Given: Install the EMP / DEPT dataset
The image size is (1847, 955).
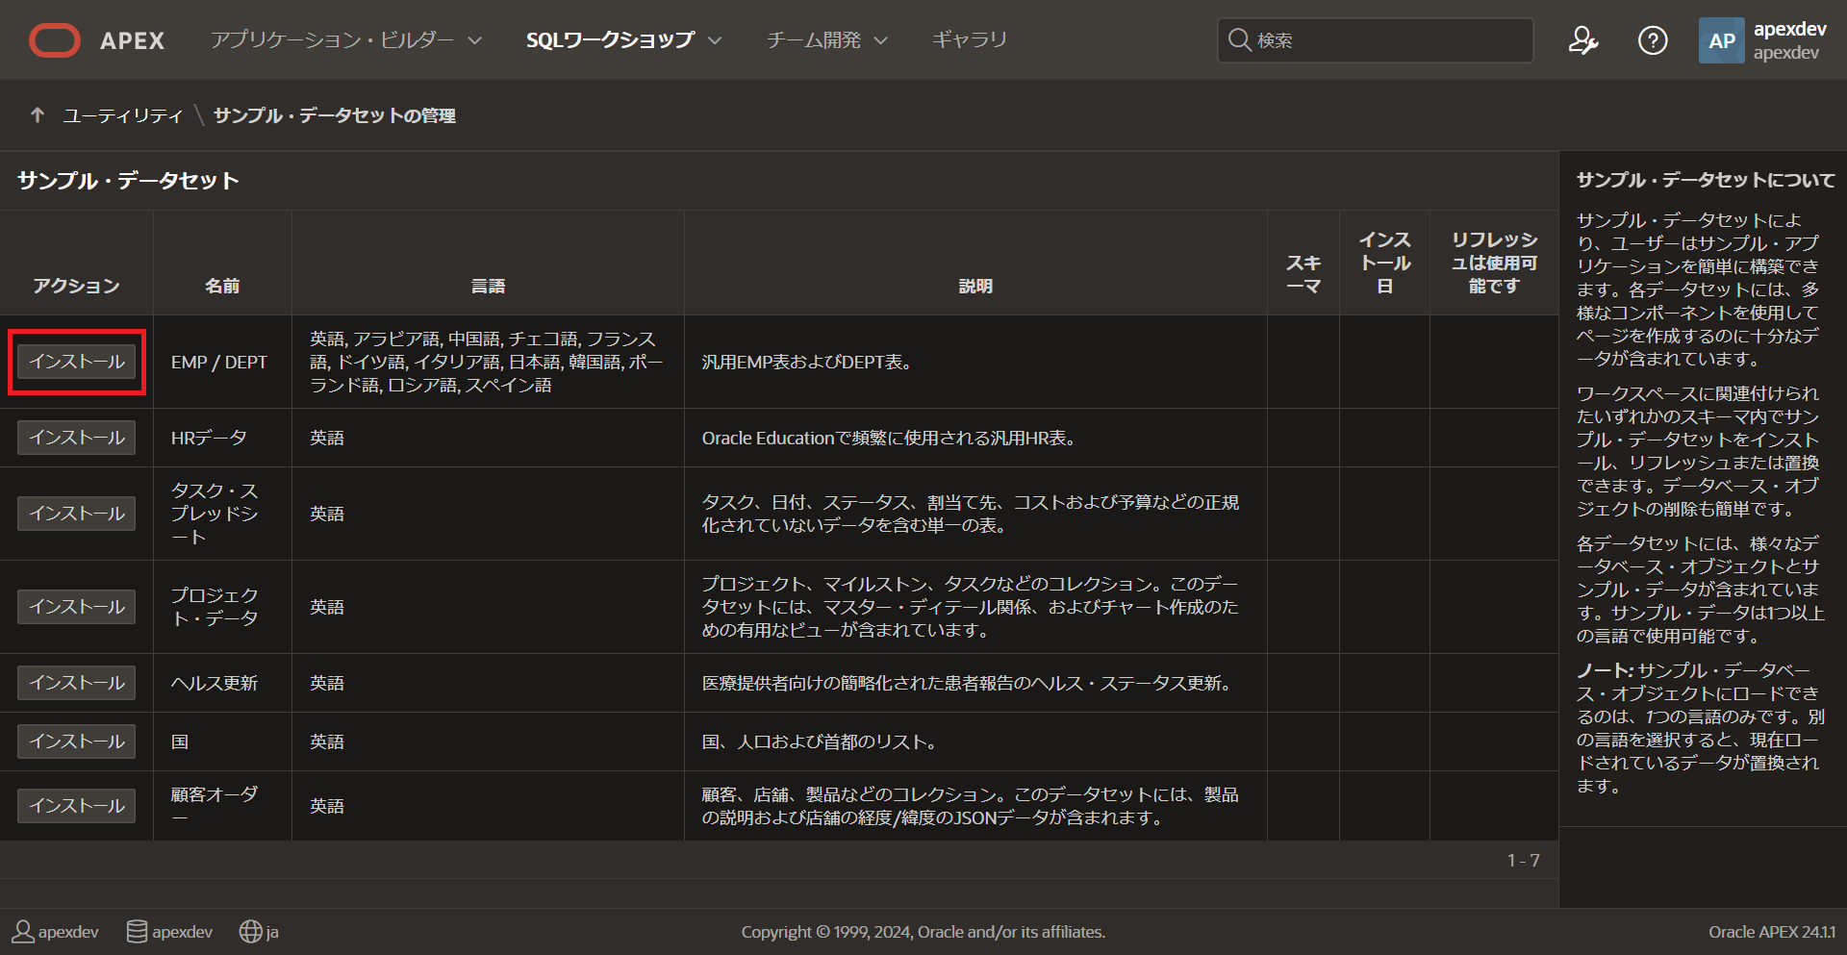Looking at the screenshot, I should coord(77,362).
